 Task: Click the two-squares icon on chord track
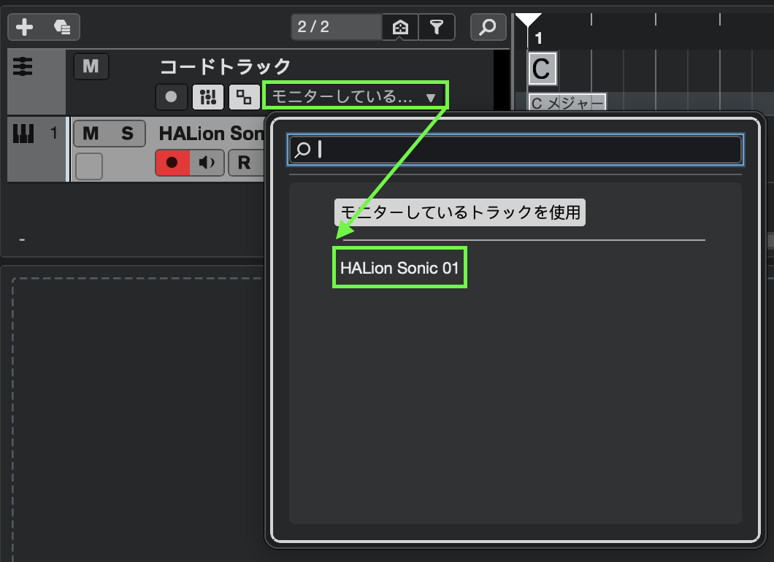(243, 96)
